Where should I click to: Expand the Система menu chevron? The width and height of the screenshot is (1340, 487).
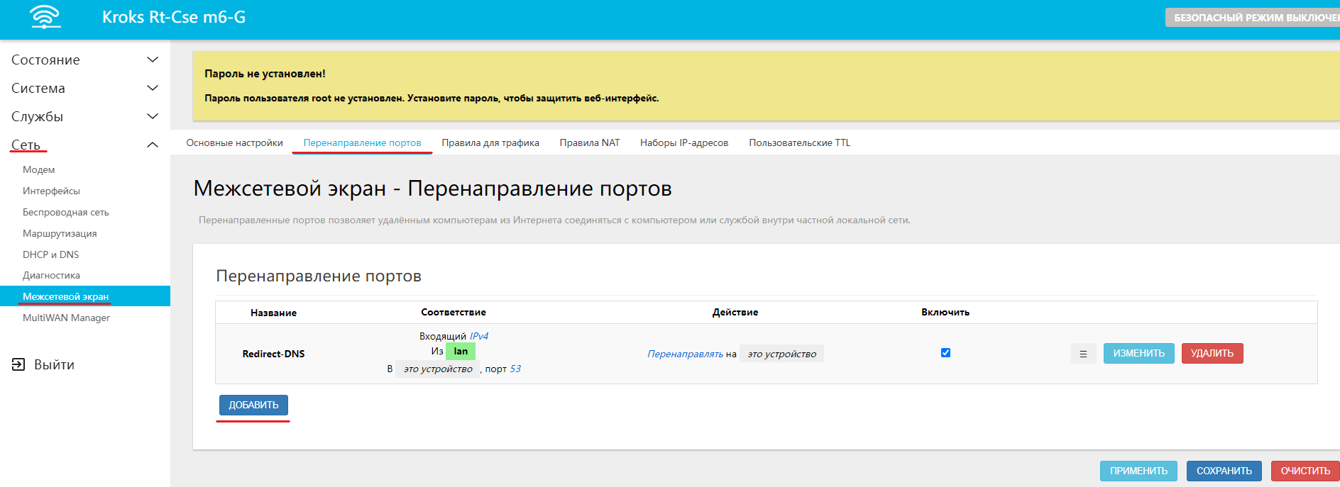[x=152, y=88]
